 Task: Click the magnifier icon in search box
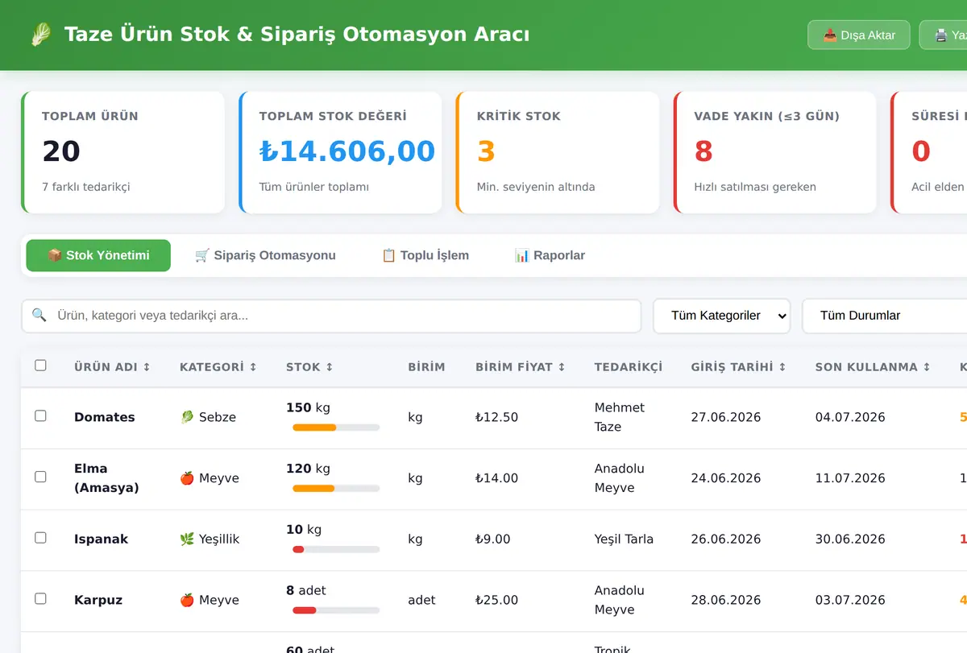point(39,315)
